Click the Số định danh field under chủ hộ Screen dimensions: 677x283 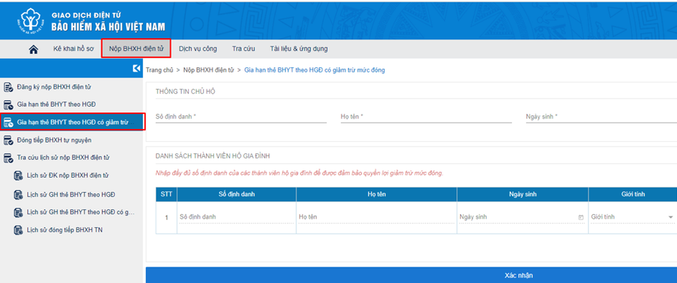click(x=241, y=117)
